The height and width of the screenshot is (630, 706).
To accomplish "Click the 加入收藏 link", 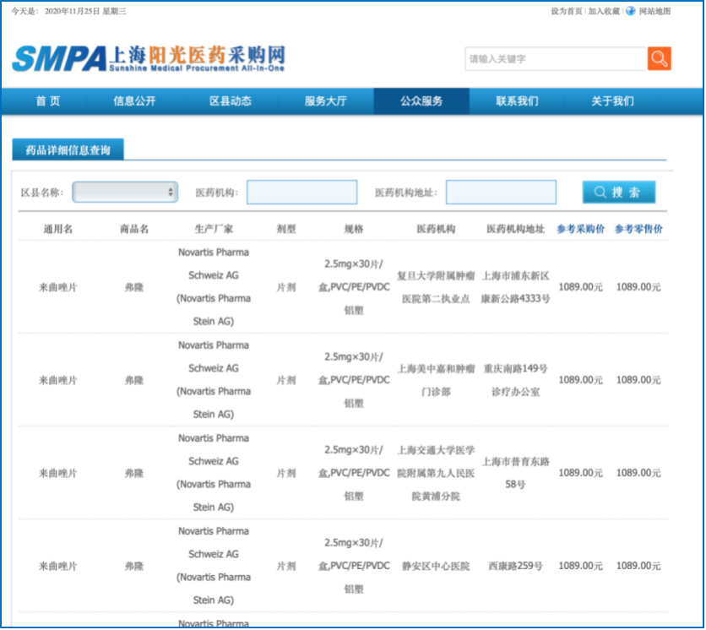I will [604, 11].
